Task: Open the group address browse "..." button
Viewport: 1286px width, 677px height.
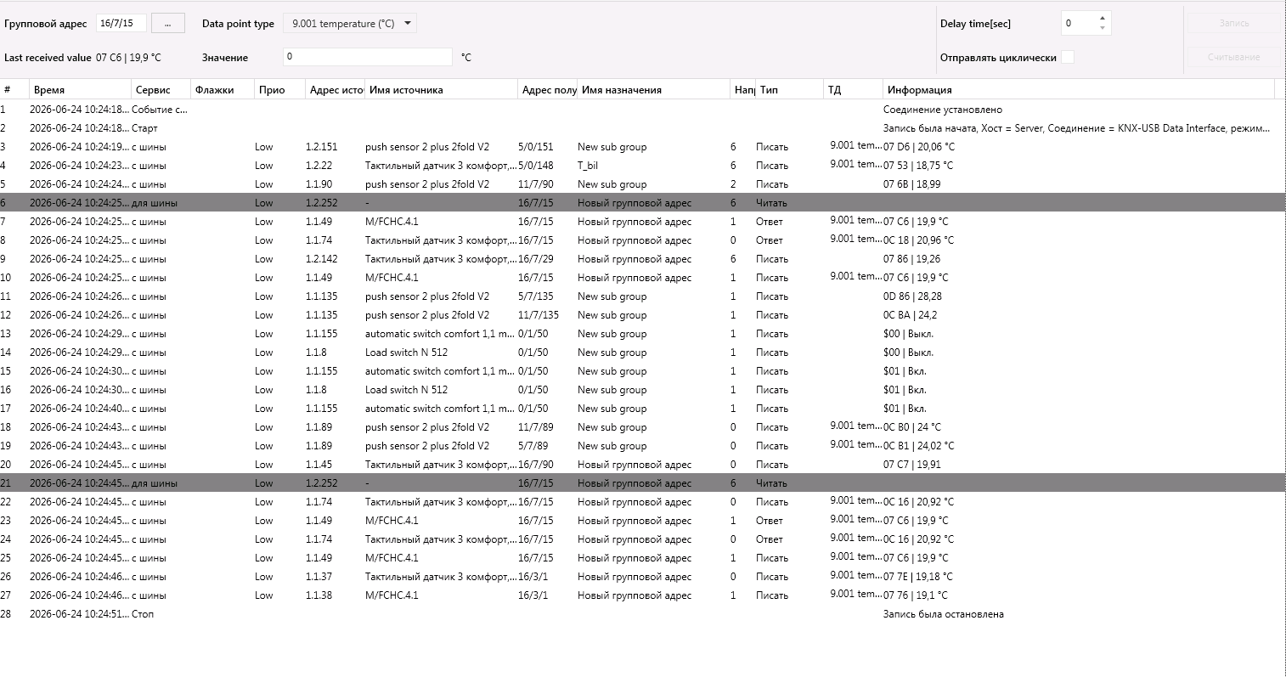Action: pyautogui.click(x=168, y=24)
